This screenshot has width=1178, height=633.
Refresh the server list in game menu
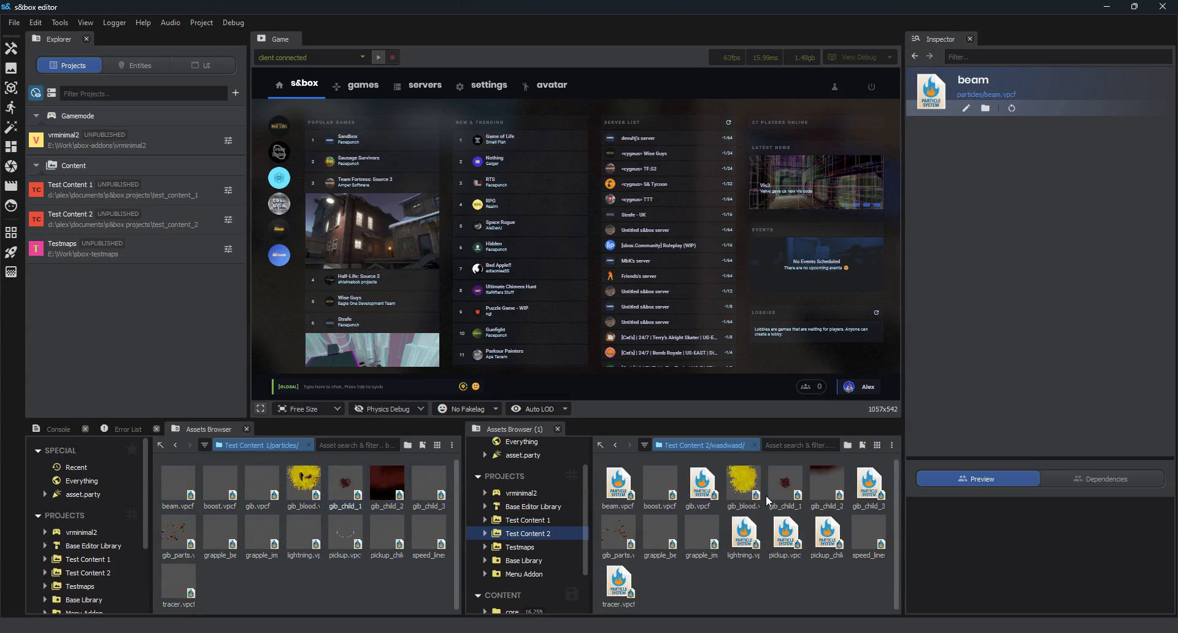729,123
